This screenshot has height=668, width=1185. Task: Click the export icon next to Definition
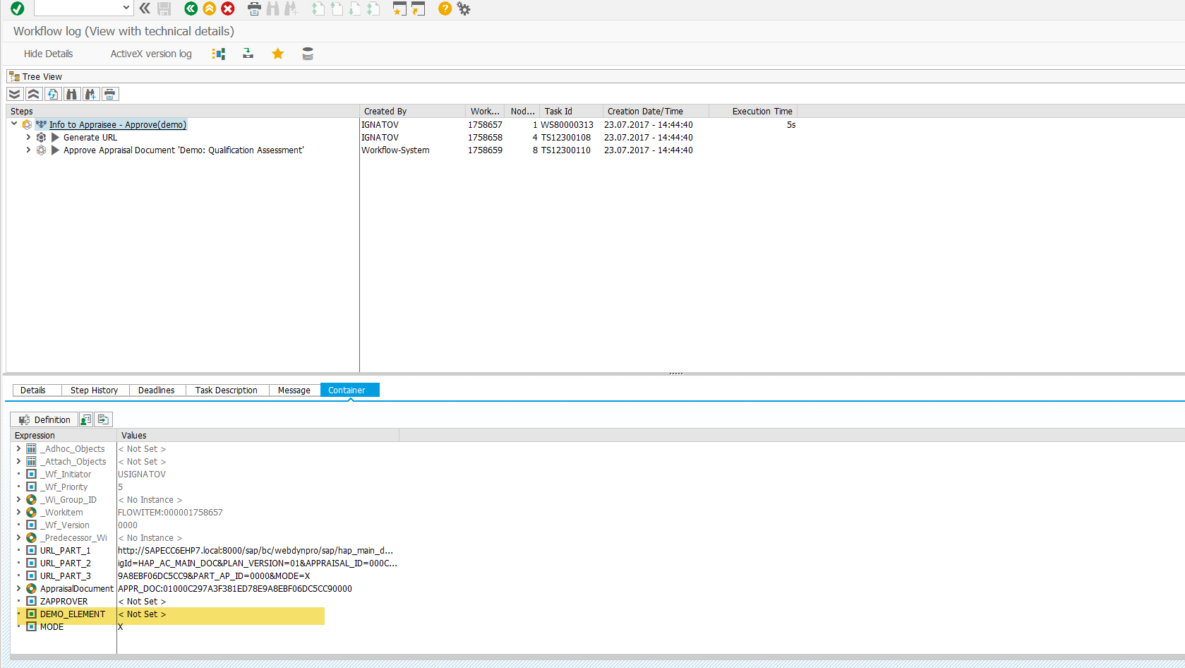pyautogui.click(x=103, y=419)
